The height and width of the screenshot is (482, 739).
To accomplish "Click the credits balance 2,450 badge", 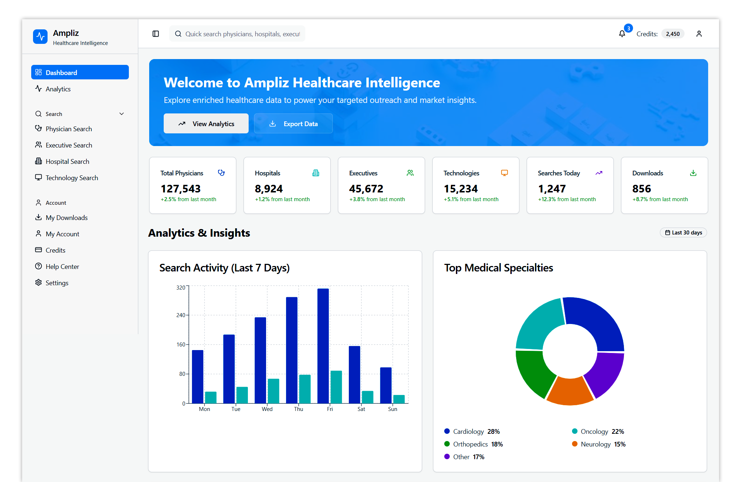I will click(x=673, y=34).
